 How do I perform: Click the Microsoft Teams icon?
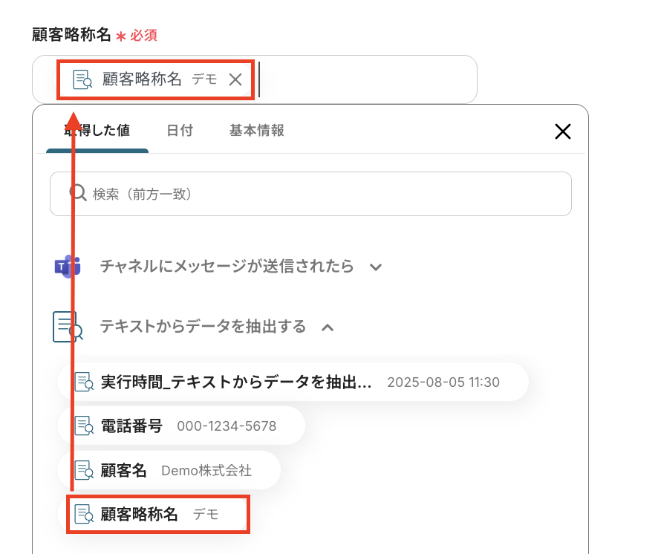[x=68, y=267]
